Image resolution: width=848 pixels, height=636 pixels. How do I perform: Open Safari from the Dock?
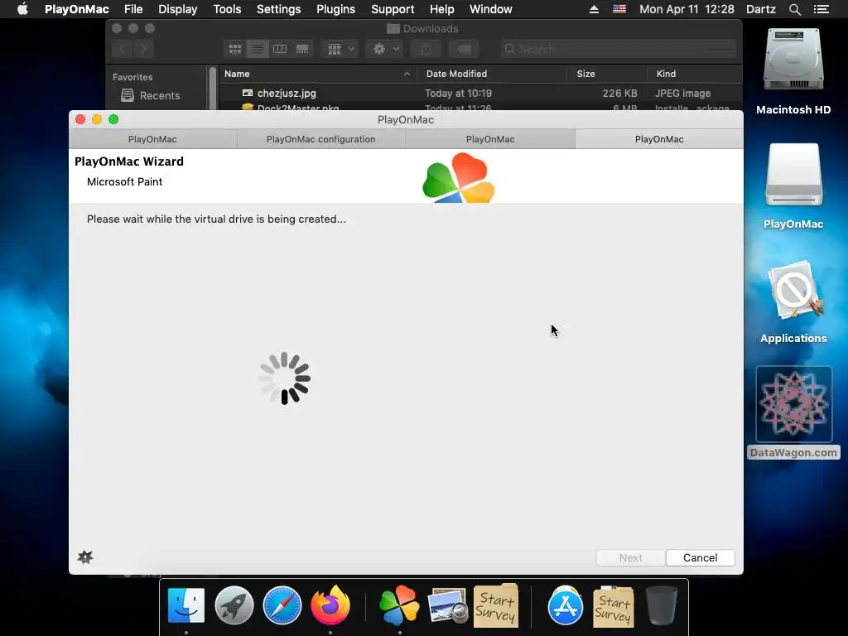282,605
